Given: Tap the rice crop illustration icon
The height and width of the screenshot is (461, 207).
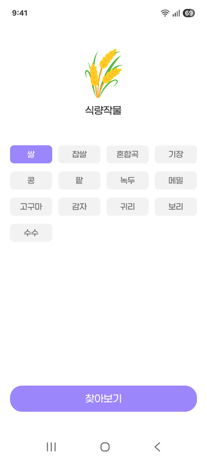Looking at the screenshot, I should click(103, 73).
